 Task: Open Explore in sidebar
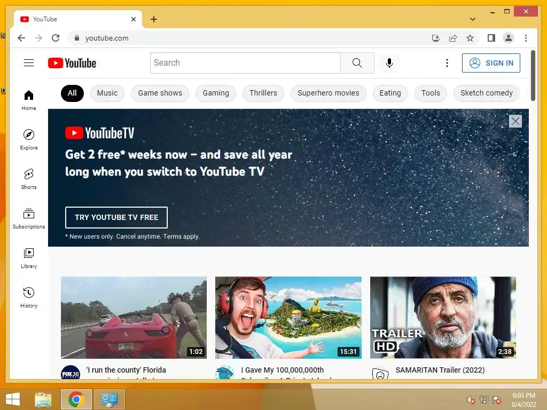[29, 140]
